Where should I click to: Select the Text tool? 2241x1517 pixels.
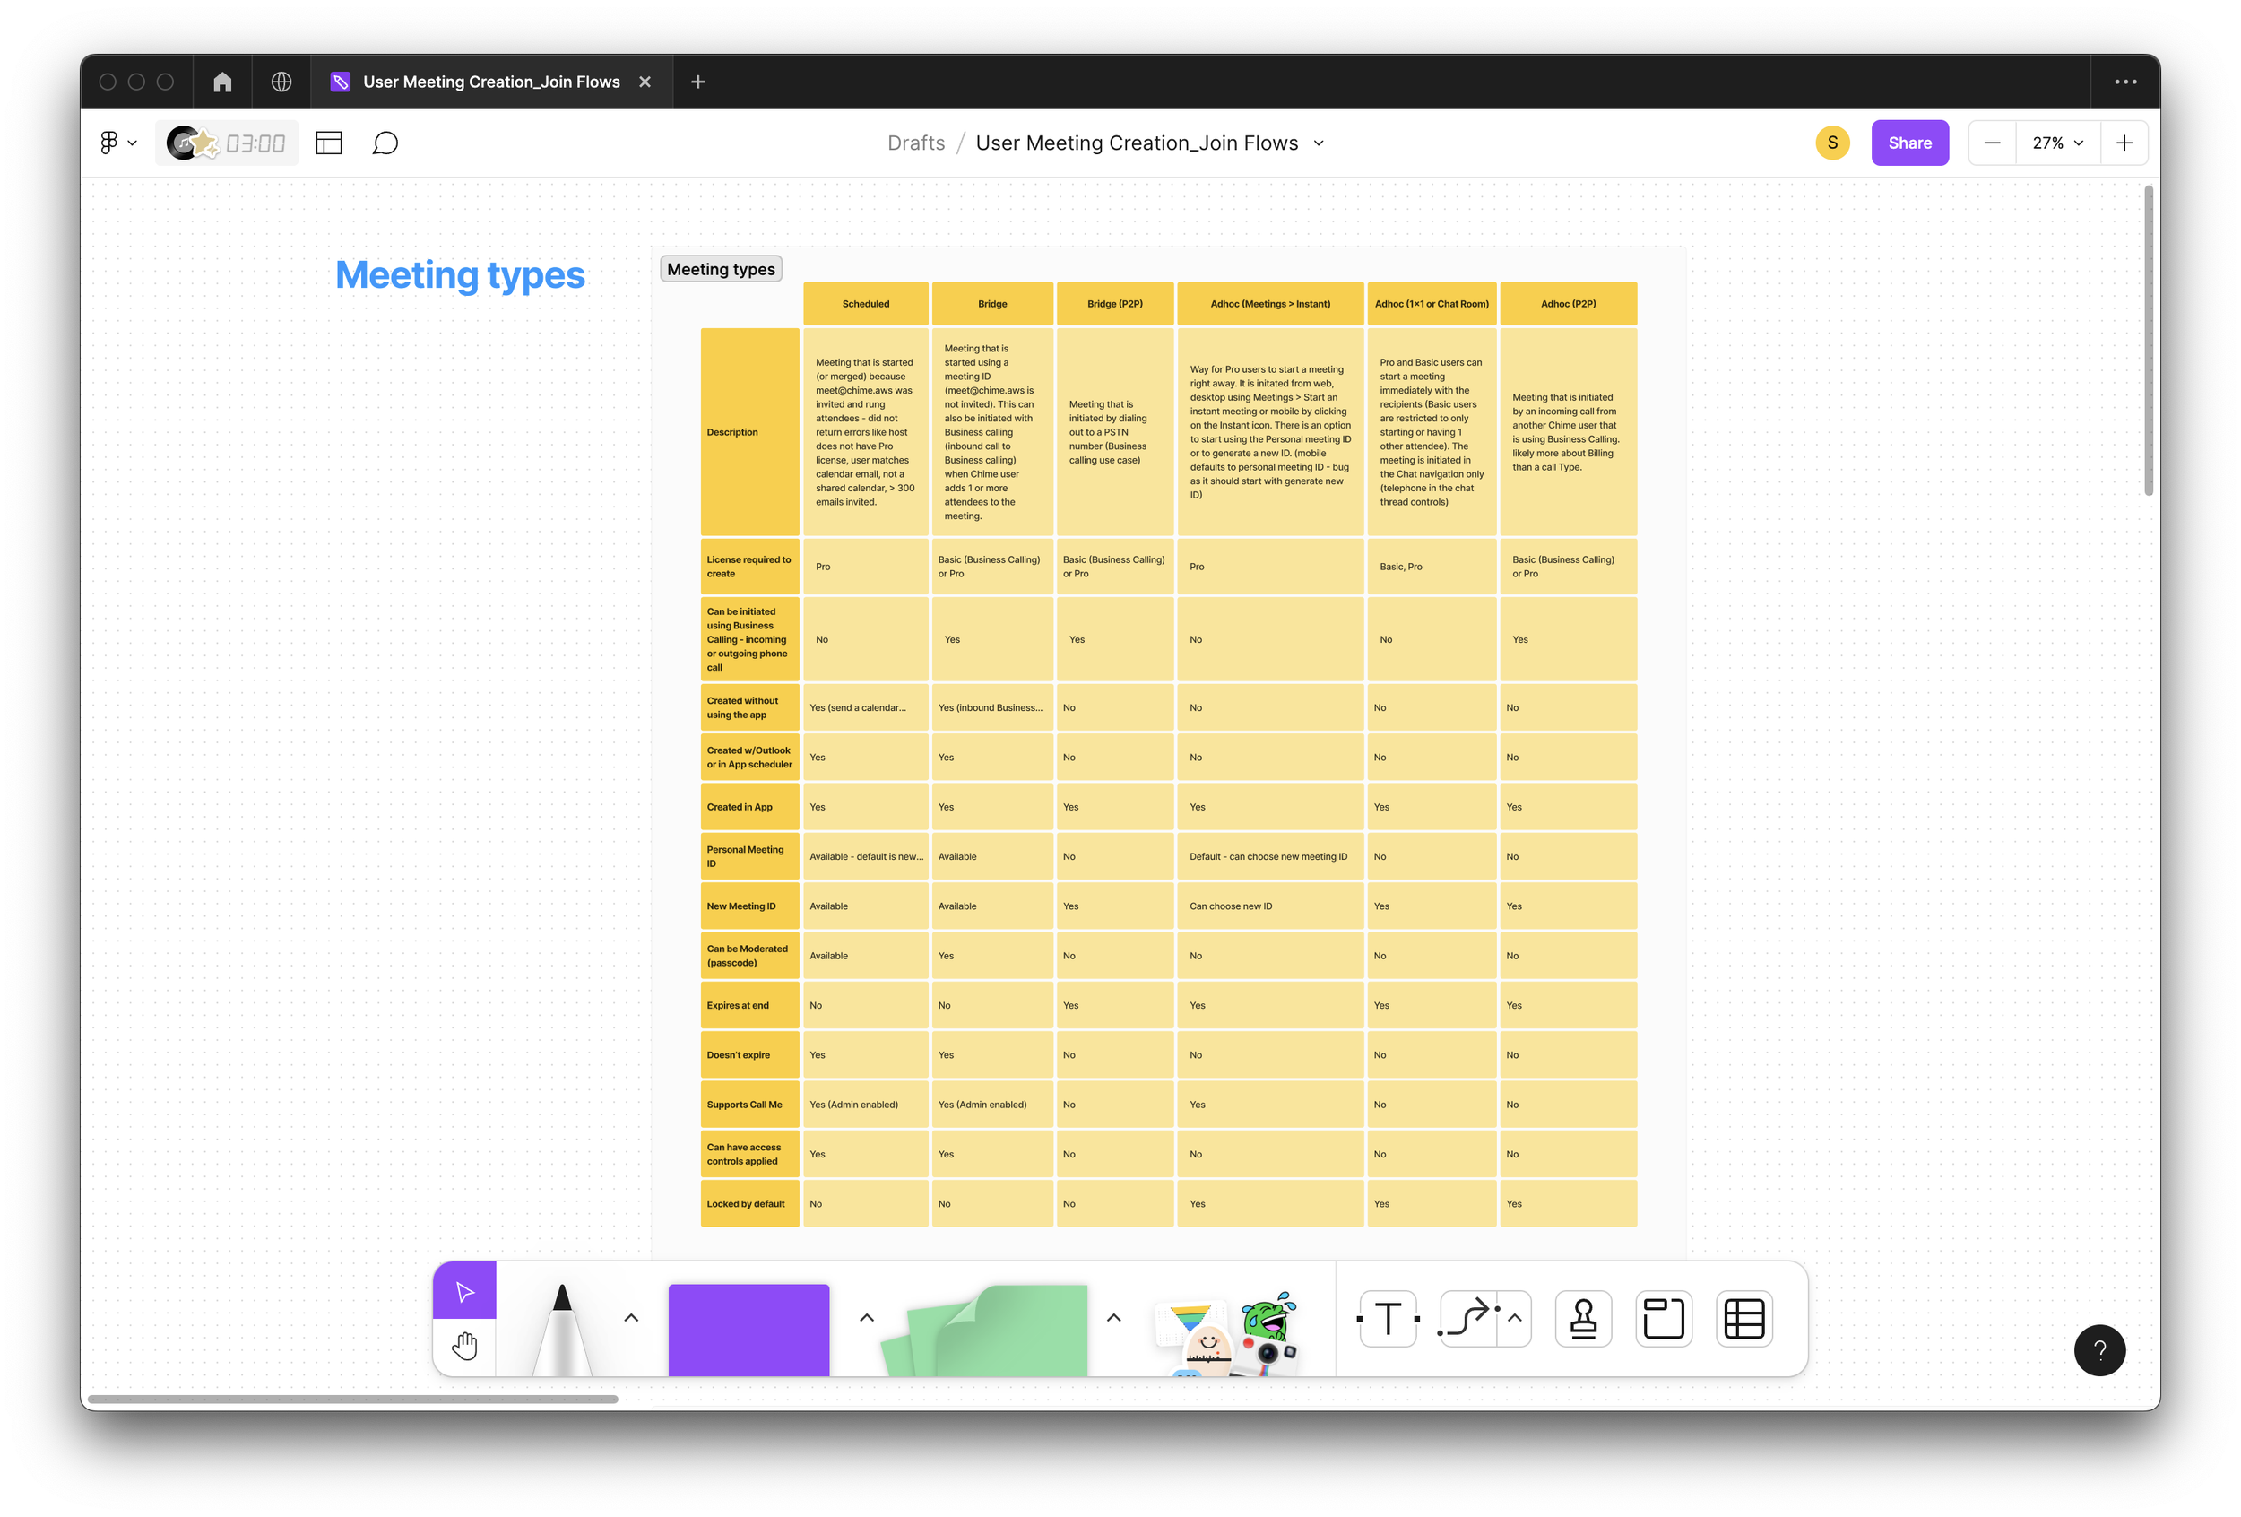point(1388,1318)
